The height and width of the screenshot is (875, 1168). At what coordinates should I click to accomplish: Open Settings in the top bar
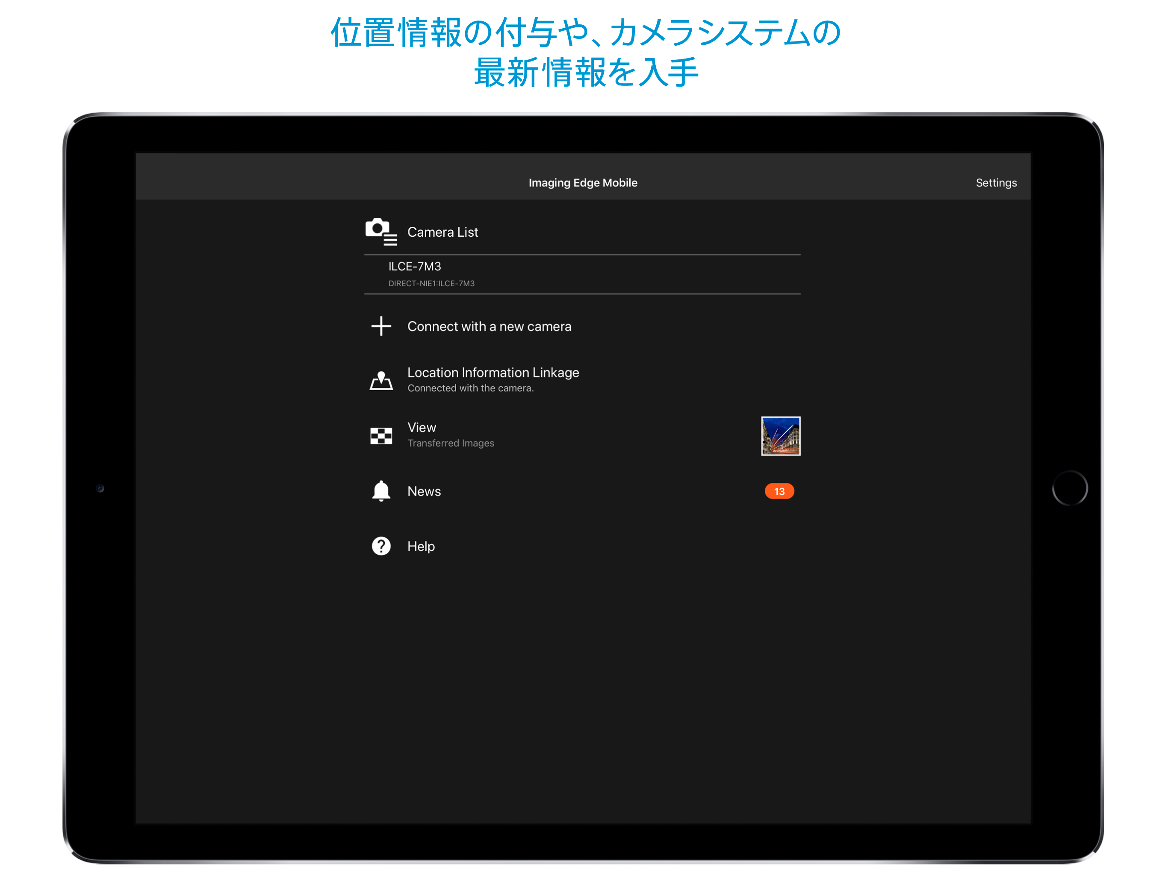coord(995,182)
